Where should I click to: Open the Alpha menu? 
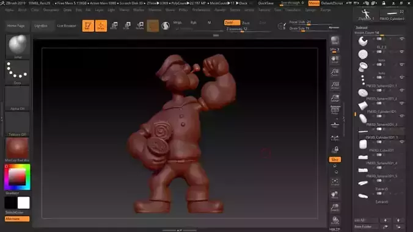click(x=10, y=10)
